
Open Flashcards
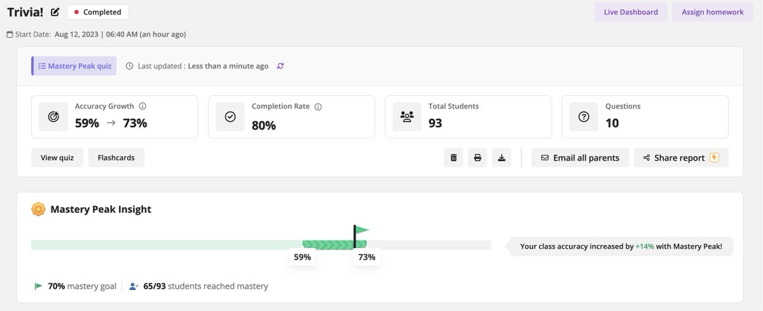(x=116, y=157)
